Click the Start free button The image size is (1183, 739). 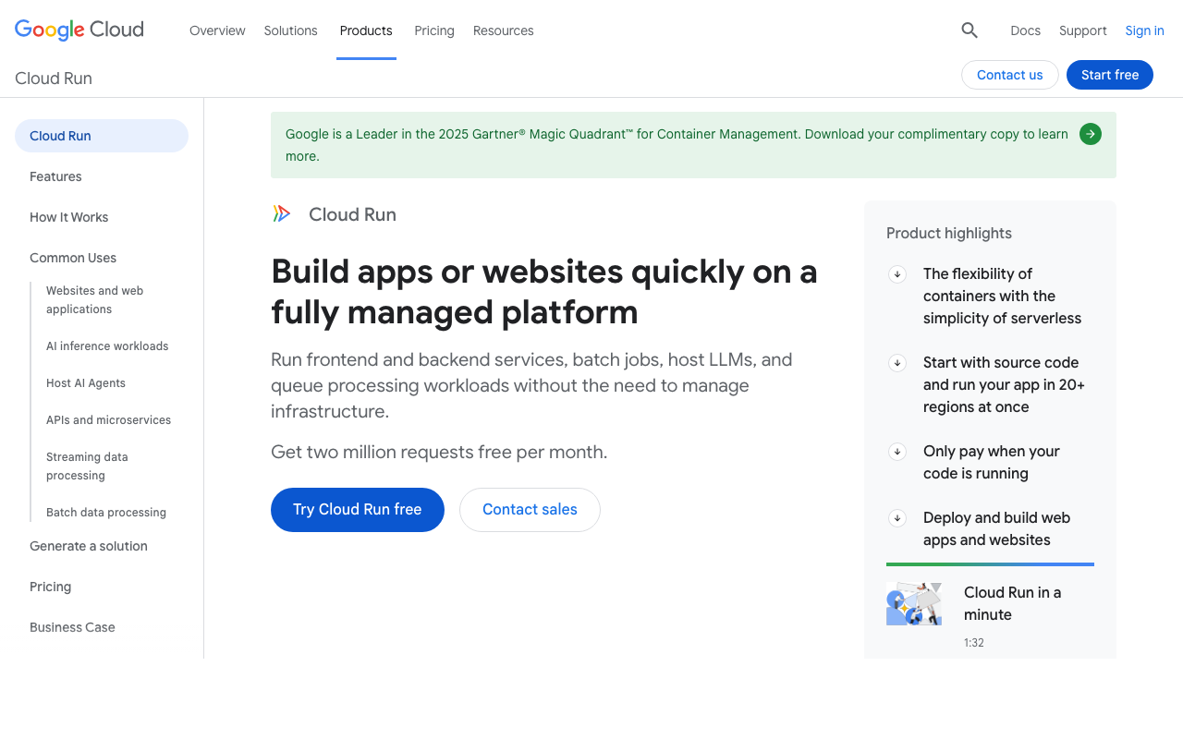1110,75
